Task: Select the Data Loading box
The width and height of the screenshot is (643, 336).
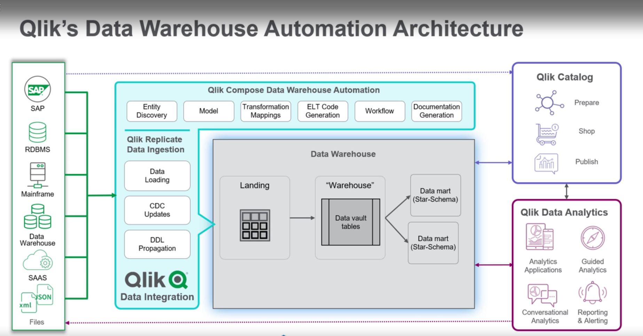Action: click(157, 176)
